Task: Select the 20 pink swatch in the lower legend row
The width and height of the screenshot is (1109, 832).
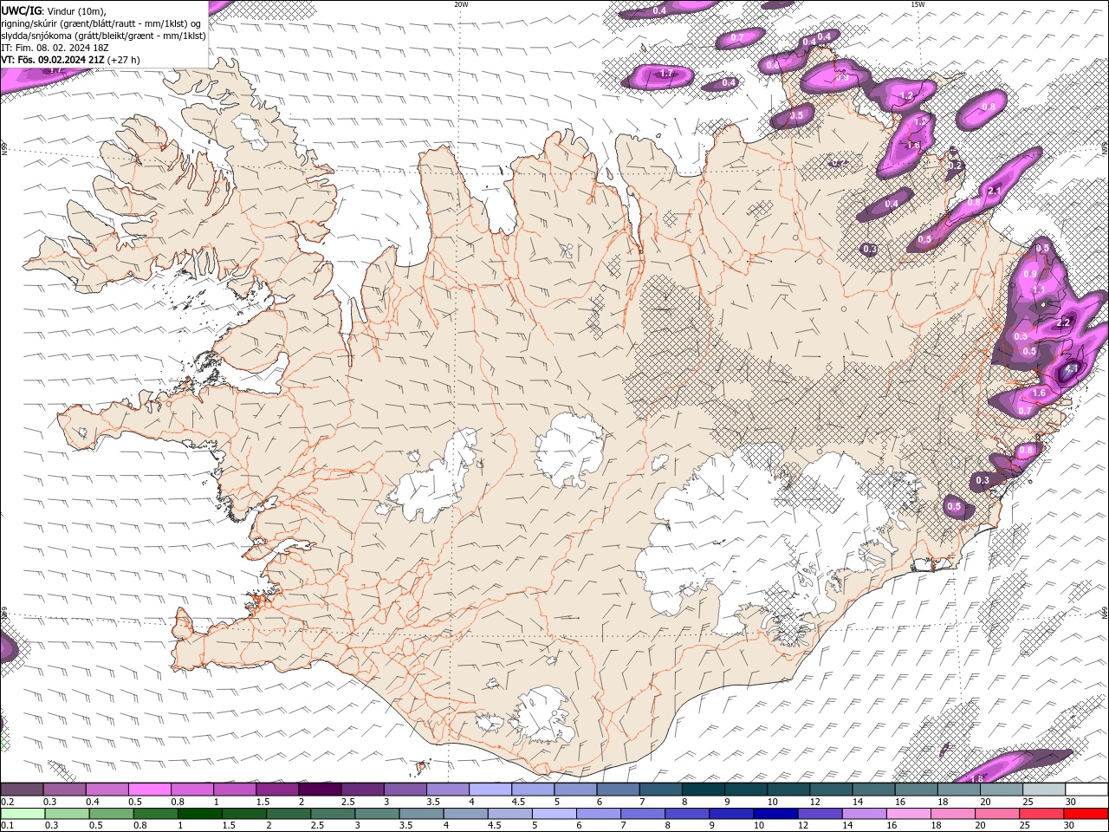Action: click(996, 814)
